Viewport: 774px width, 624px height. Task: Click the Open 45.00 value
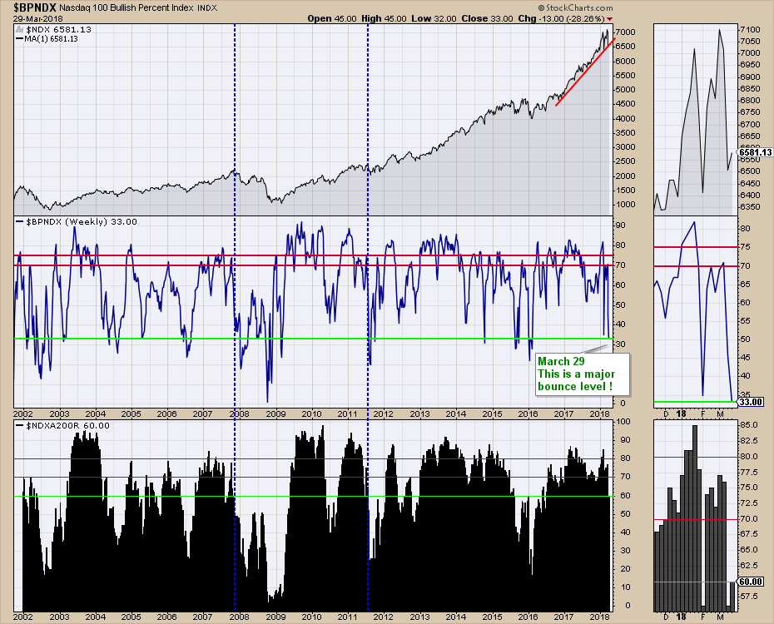click(332, 18)
